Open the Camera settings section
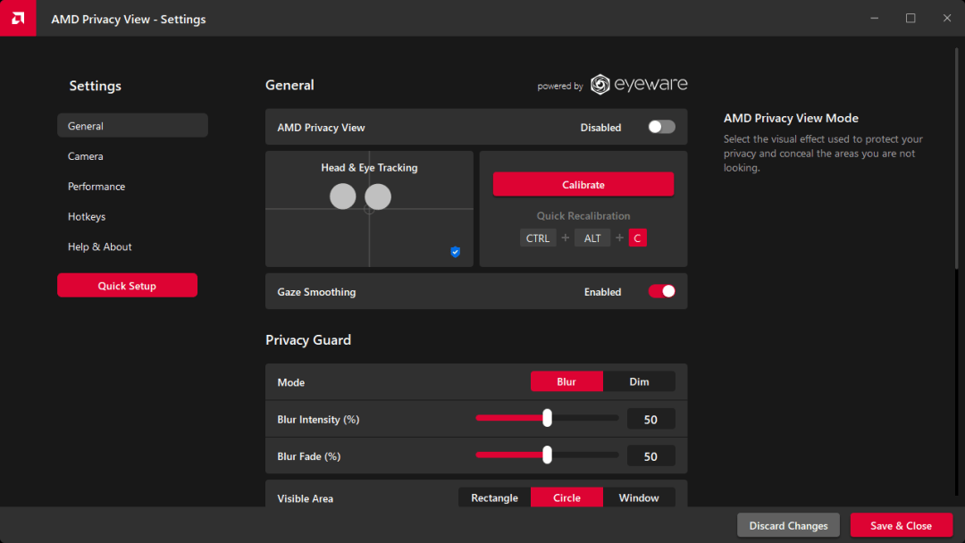Screen dimensions: 965x543 86,155
